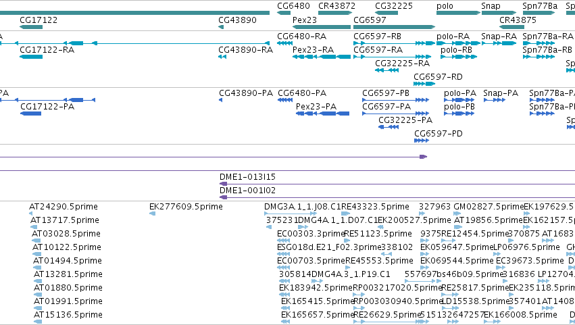Open the CG32225-RA transcript label
Image resolution: width=575 pixels, height=325 pixels.
(402, 63)
